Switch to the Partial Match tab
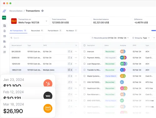The height and width of the screenshot is (118, 156). [55, 31]
